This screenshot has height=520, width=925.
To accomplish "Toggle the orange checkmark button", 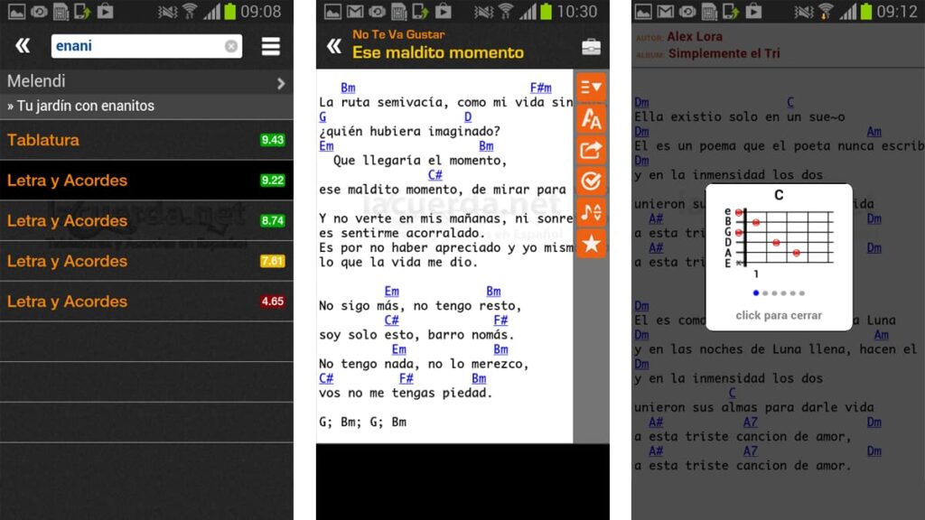I will pos(591,181).
